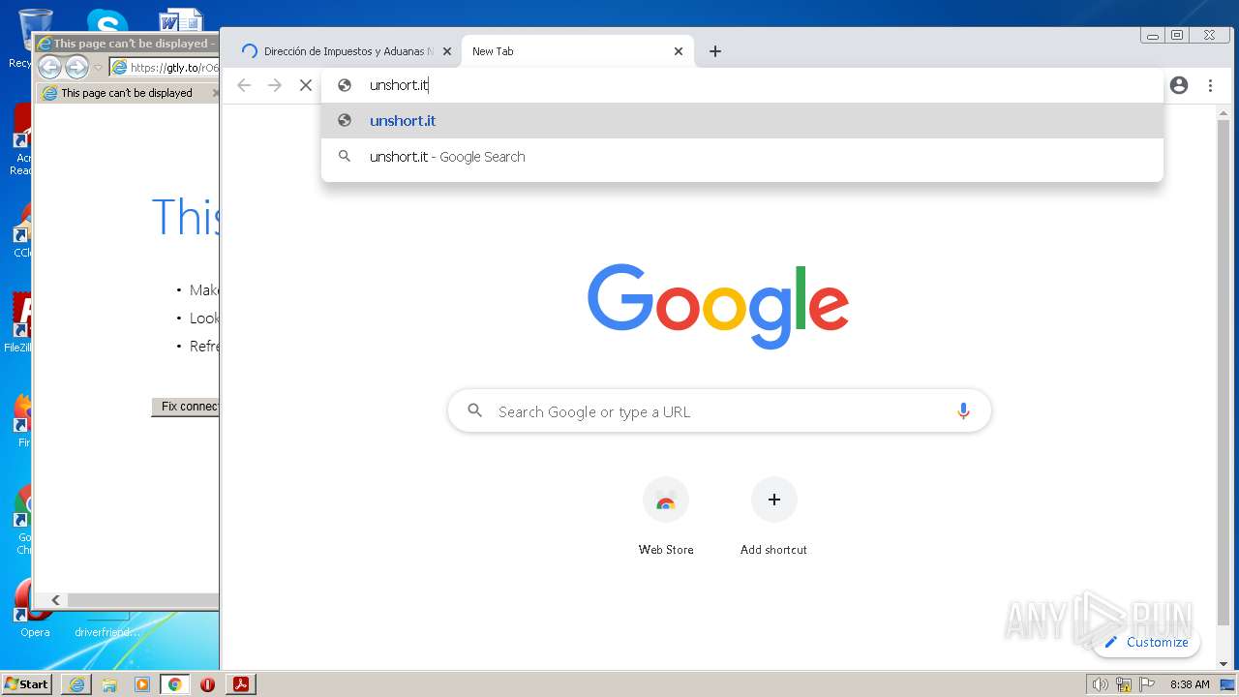Maximize the Chrome window
The image size is (1239, 697).
pyautogui.click(x=1178, y=35)
